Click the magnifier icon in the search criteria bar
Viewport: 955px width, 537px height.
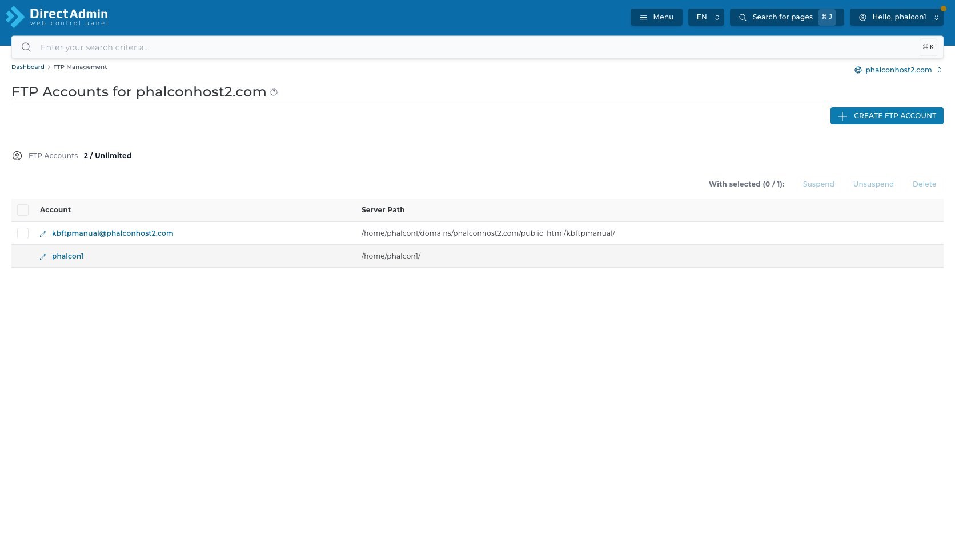[x=26, y=47]
